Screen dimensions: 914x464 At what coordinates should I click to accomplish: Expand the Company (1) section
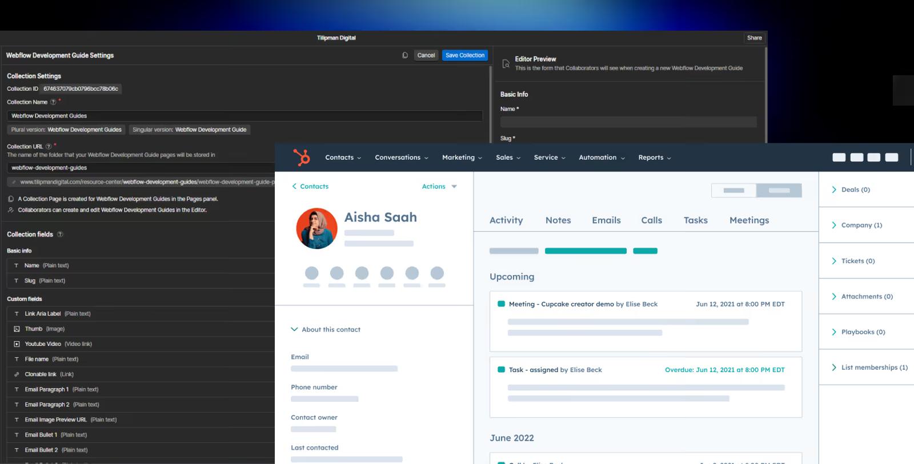(x=856, y=225)
